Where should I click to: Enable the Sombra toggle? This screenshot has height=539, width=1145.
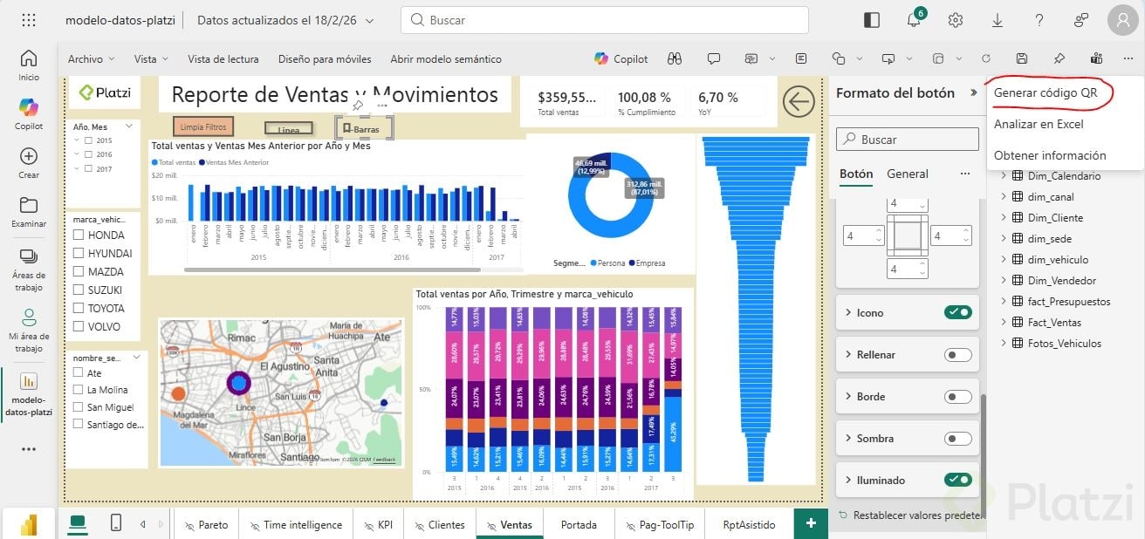pos(958,438)
